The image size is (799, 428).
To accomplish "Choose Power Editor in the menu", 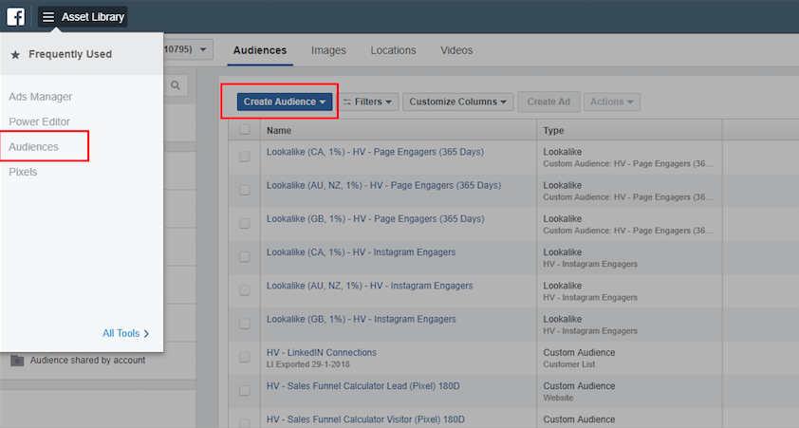I will 40,121.
